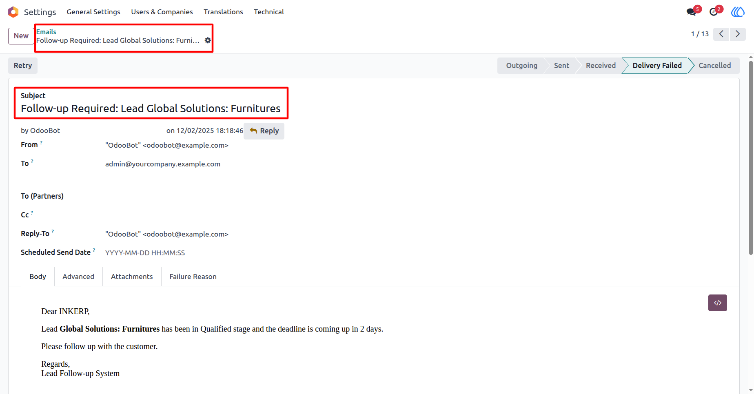
Task: Click the To address field
Action: (163, 164)
